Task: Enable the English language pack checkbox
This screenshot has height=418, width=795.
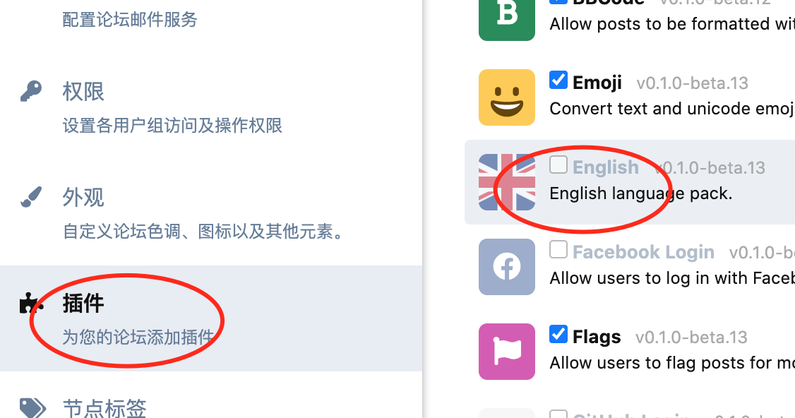Action: (558, 165)
